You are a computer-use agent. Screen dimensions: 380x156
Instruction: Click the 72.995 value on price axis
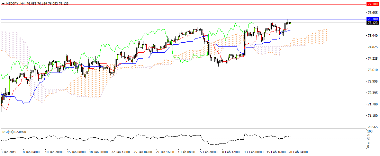click(372, 81)
